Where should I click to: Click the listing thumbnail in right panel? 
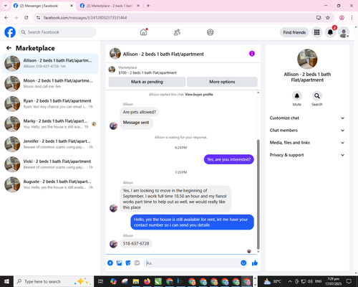(x=307, y=59)
